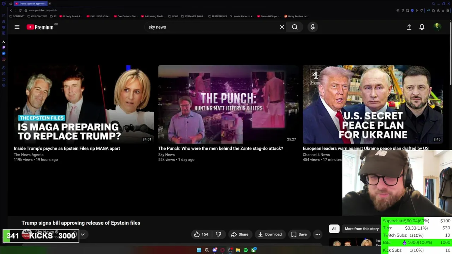Open the EPSTEIN FILES bookmarks folder

pos(218,16)
